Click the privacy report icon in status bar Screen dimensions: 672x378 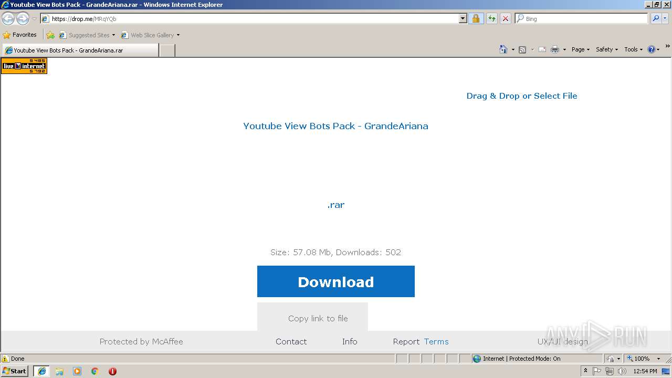click(x=610, y=359)
